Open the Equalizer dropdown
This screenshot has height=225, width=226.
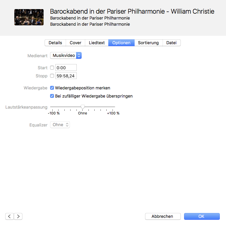(x=60, y=125)
